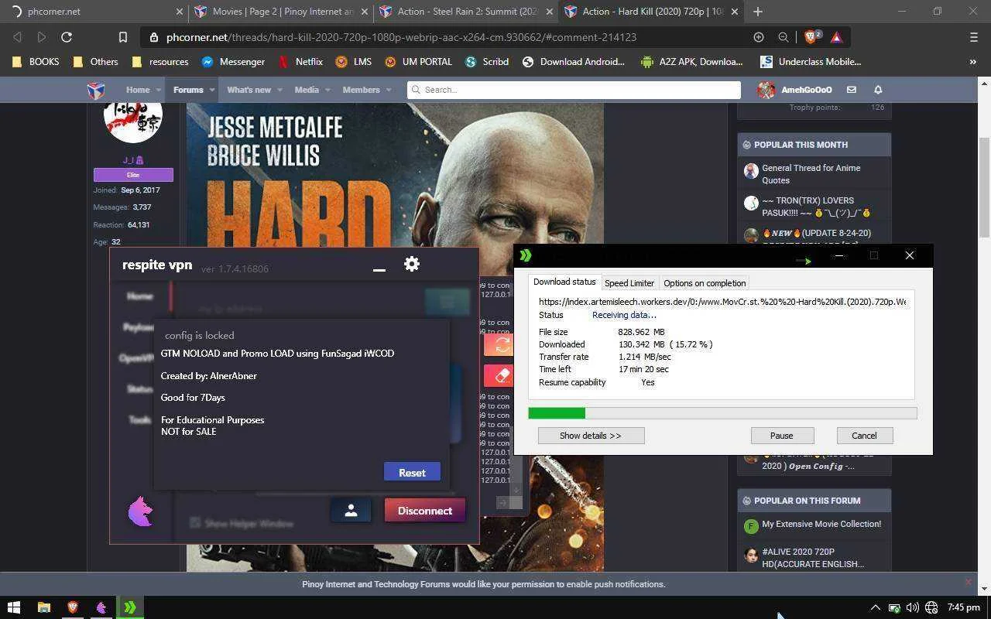Viewport: 991px width, 619px height.
Task: Open phcorner site logo in navbar
Action: tap(96, 90)
